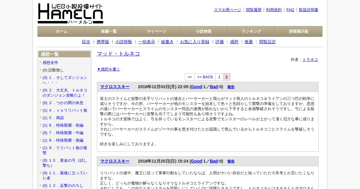
Task: Open 閲覧設定 link
Action: click(268, 42)
